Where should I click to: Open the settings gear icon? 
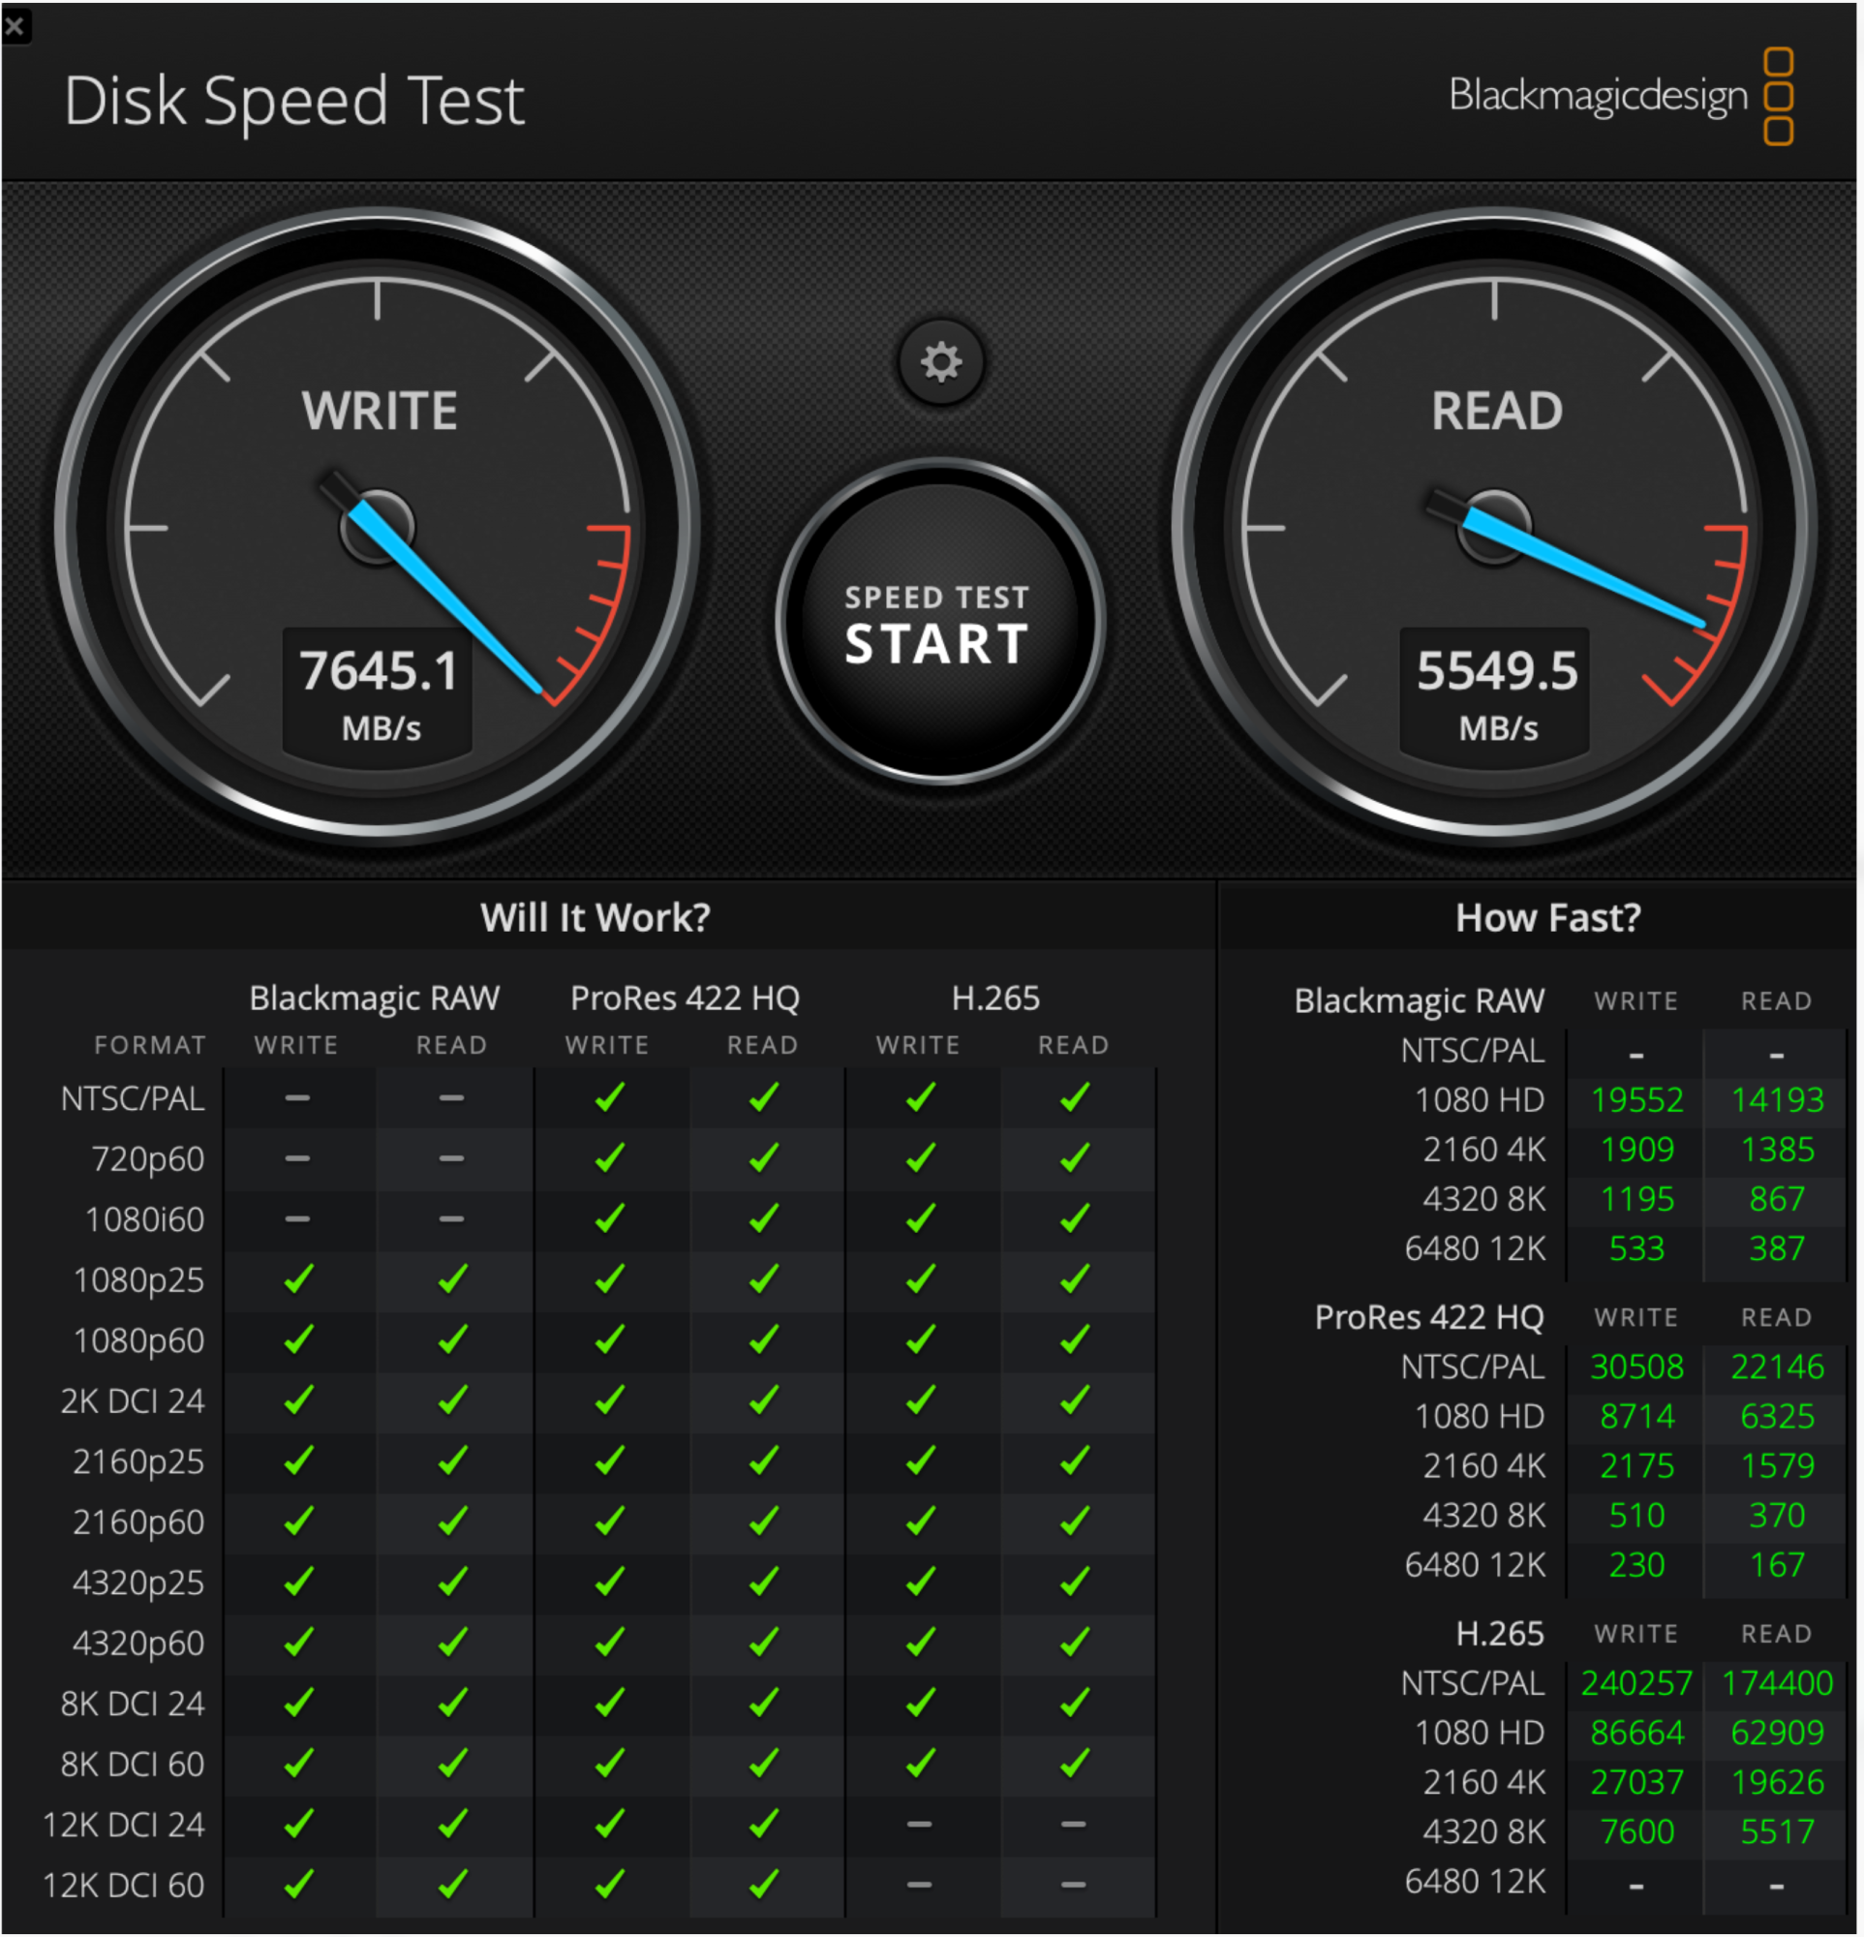[x=940, y=362]
